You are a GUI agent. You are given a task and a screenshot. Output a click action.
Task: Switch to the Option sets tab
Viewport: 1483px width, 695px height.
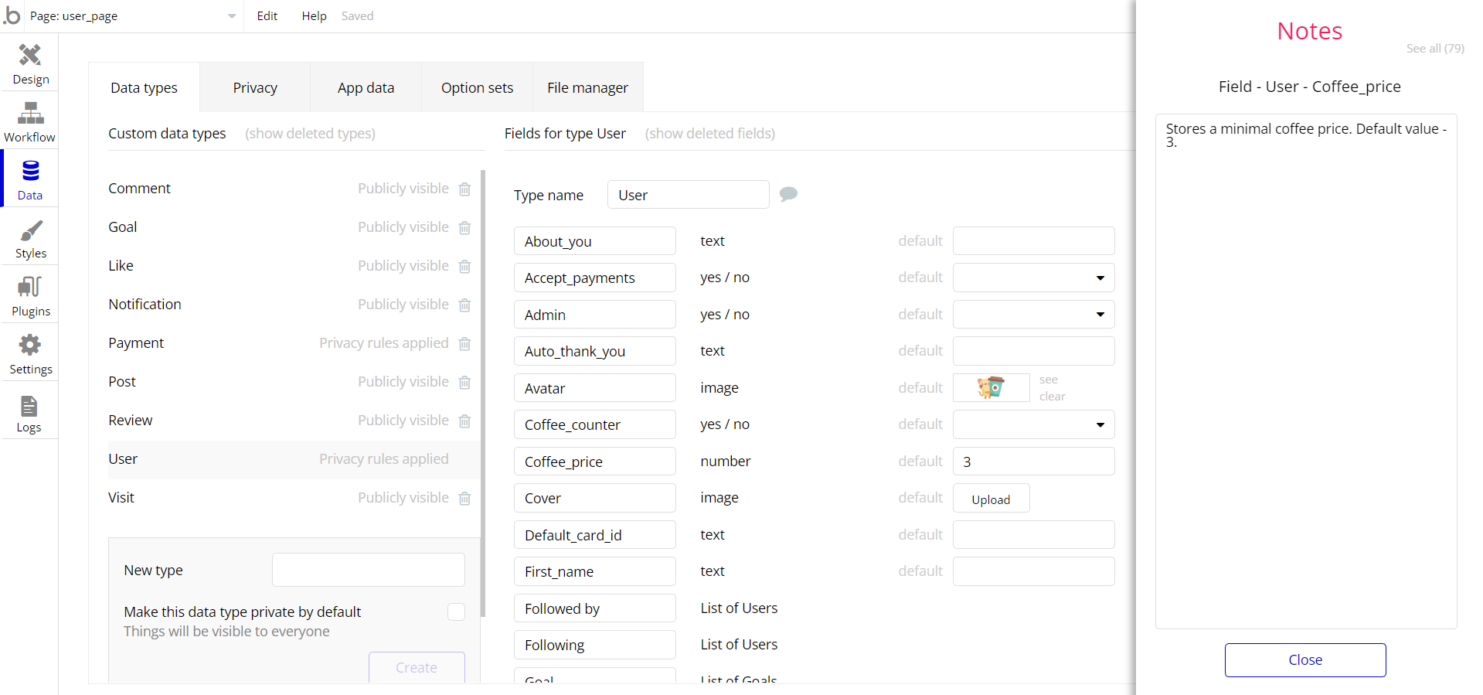(x=477, y=88)
